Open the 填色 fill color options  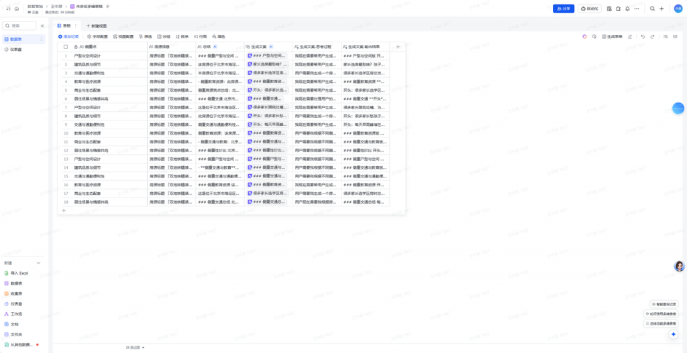point(219,37)
